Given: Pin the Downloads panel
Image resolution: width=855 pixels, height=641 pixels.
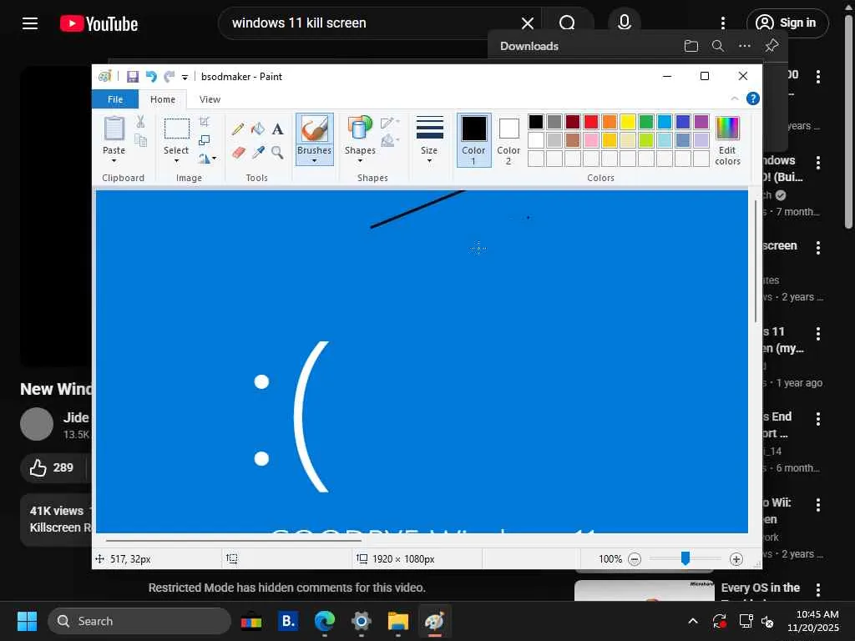Looking at the screenshot, I should pyautogui.click(x=772, y=46).
